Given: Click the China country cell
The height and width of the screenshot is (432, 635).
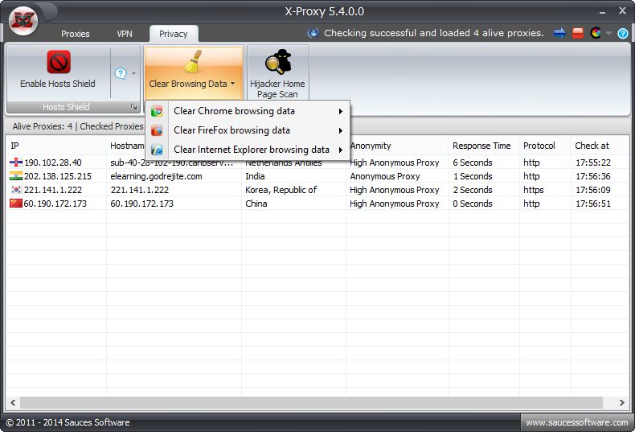Looking at the screenshot, I should [256, 204].
